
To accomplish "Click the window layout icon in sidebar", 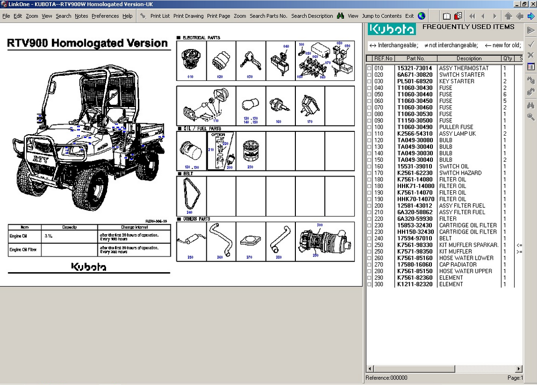I will pyautogui.click(x=531, y=67).
